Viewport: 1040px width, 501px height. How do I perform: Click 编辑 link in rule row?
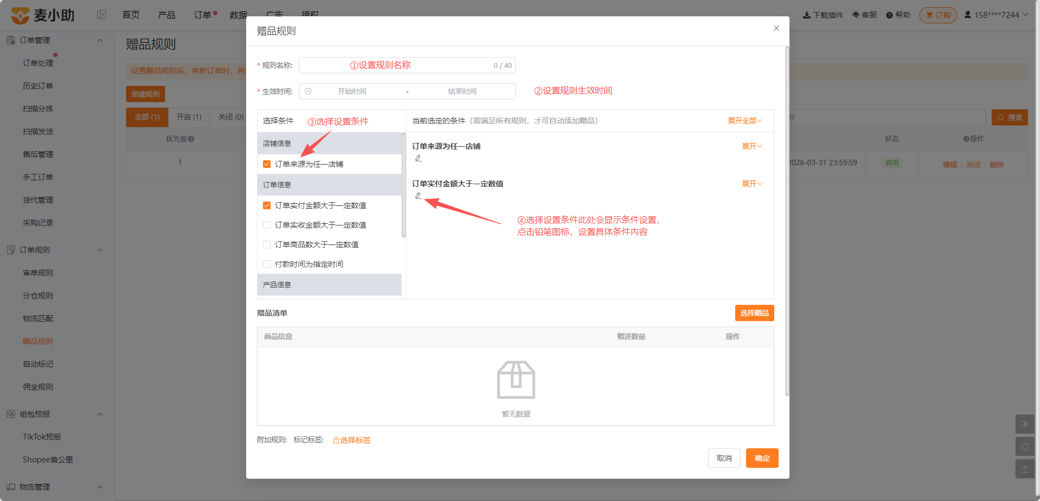point(950,165)
